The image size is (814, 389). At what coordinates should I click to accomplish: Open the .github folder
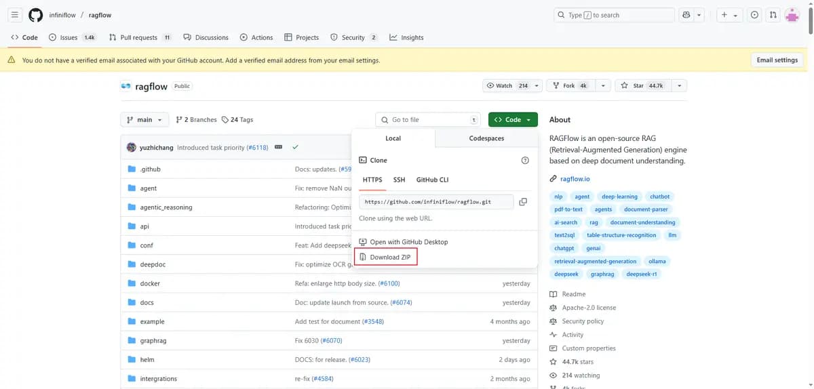151,169
